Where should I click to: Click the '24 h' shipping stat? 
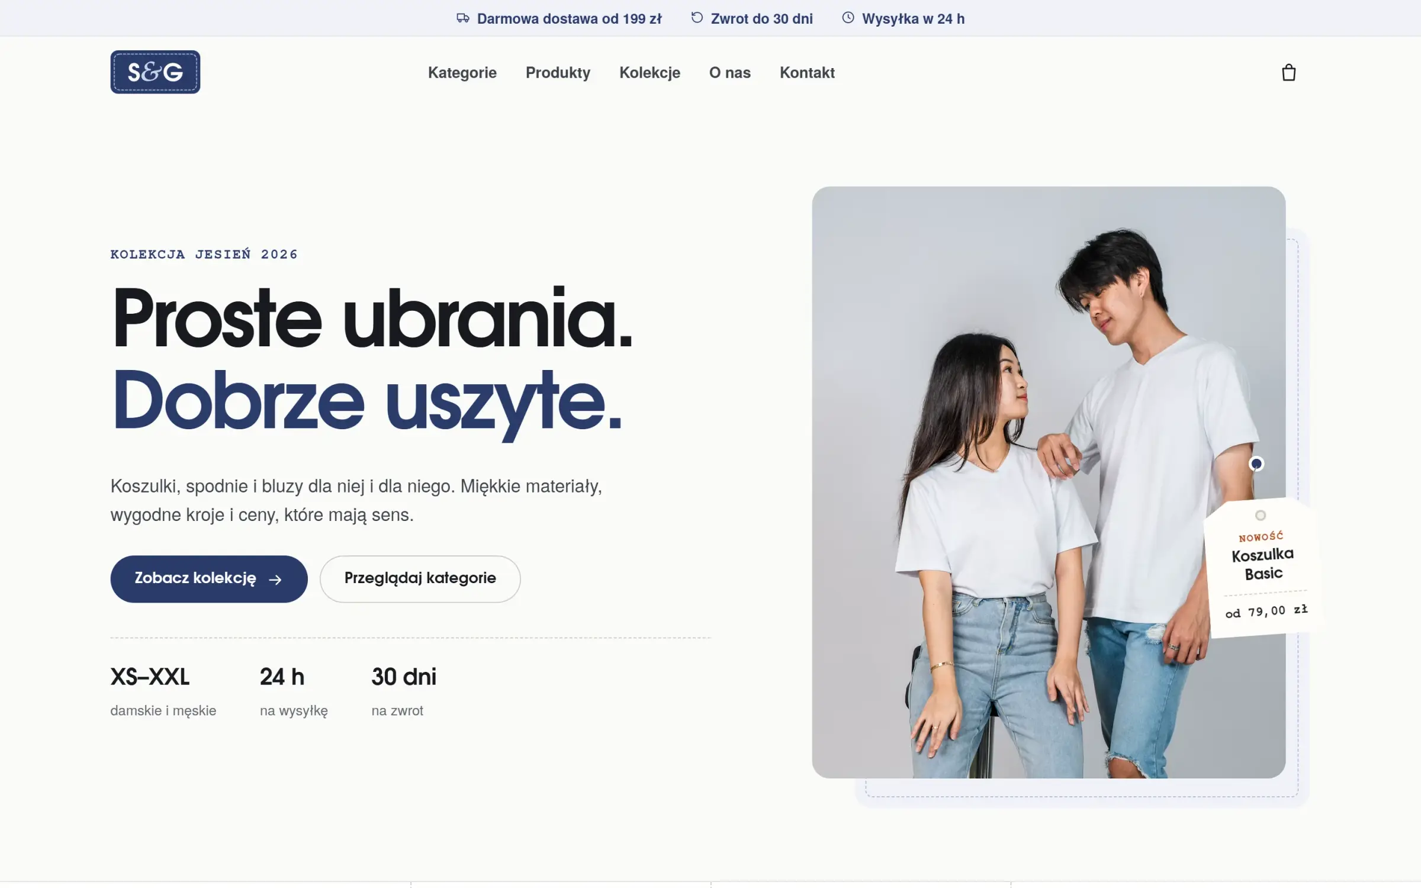pyautogui.click(x=282, y=677)
